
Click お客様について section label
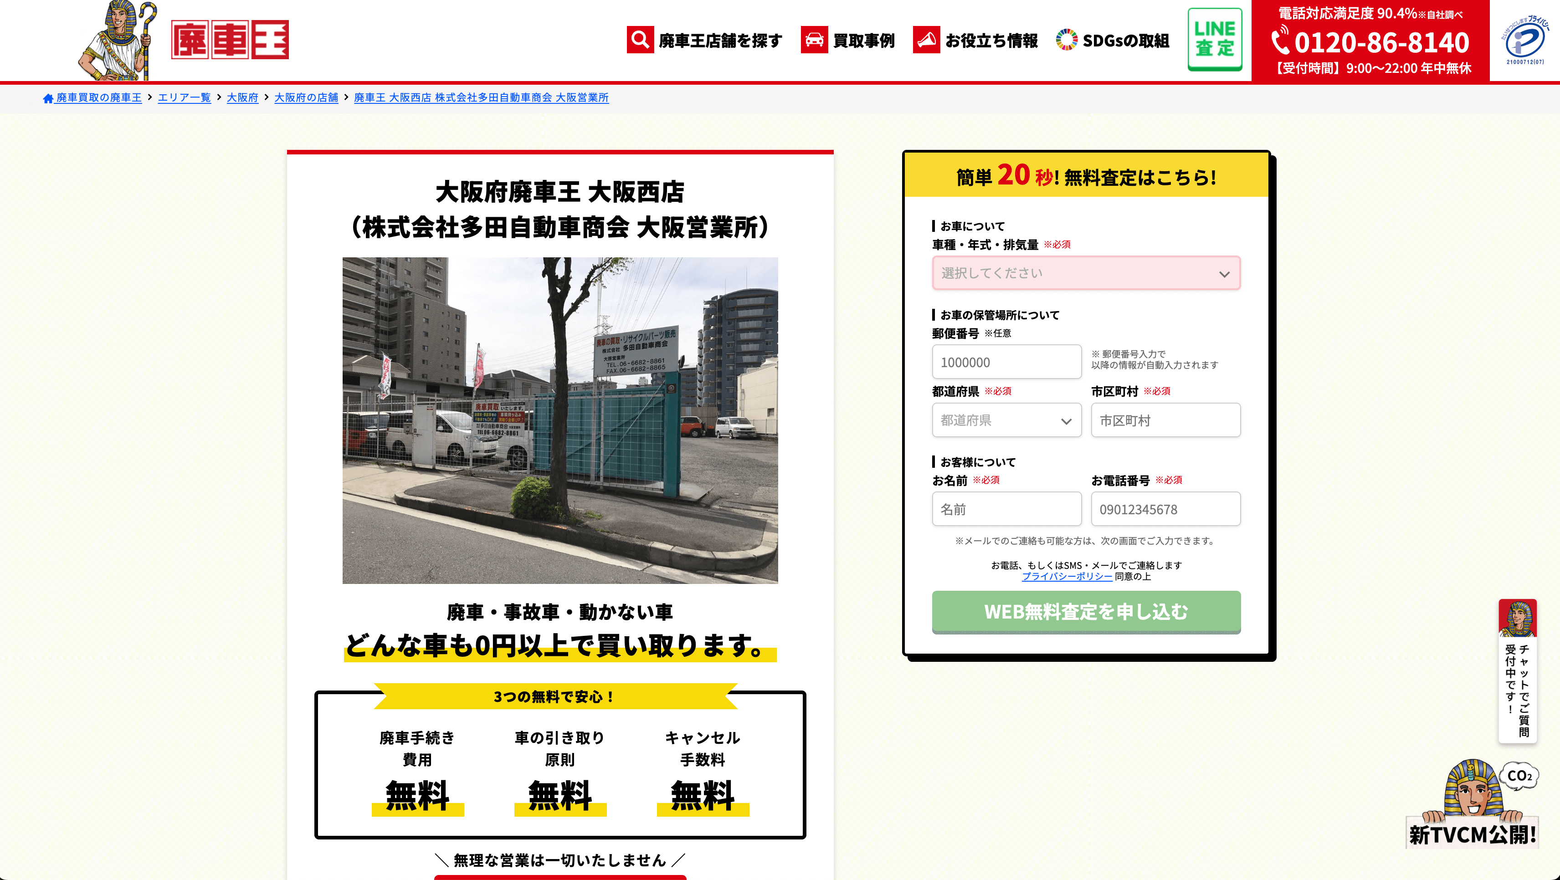(x=977, y=462)
